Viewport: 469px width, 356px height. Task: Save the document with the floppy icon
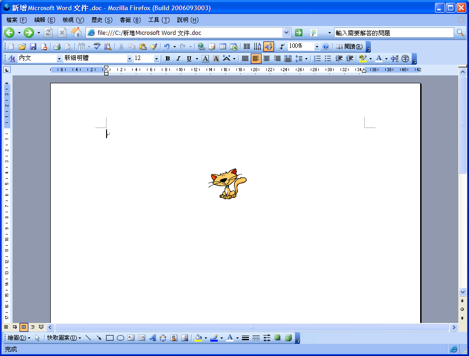pyautogui.click(x=33, y=47)
